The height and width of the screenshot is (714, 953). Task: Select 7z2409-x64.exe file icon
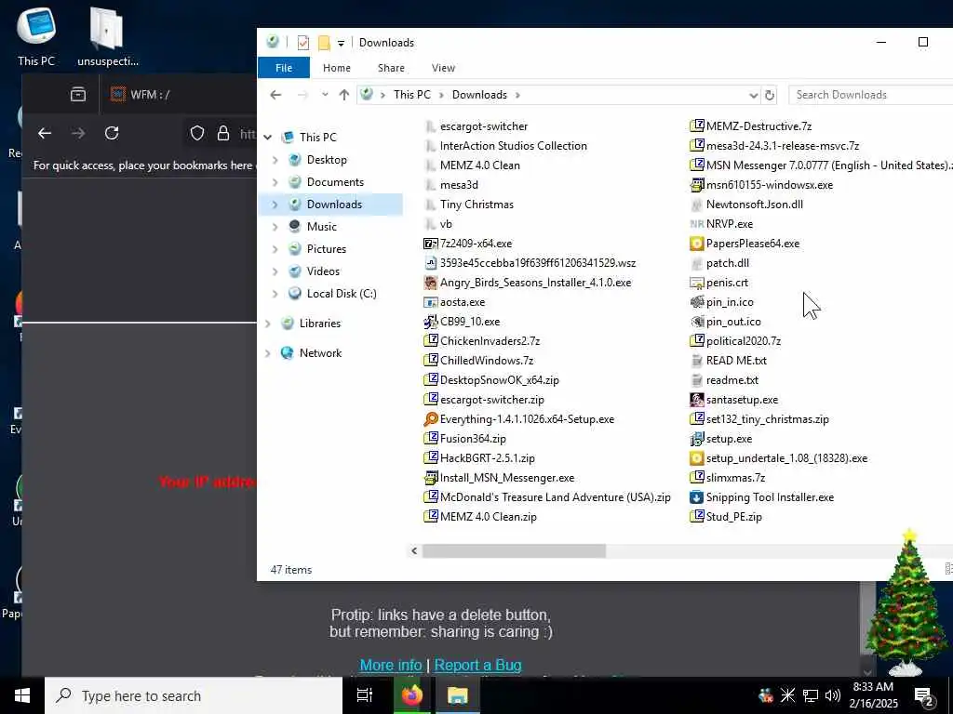coord(430,244)
